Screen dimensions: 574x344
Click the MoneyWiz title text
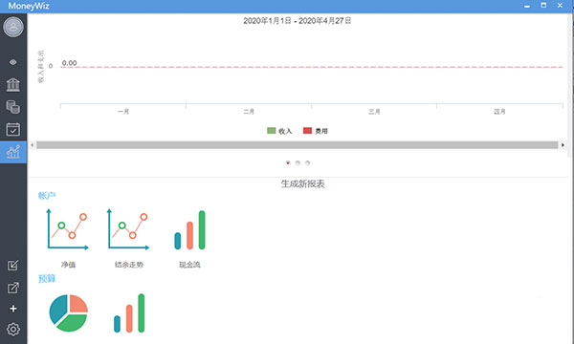[x=29, y=6]
